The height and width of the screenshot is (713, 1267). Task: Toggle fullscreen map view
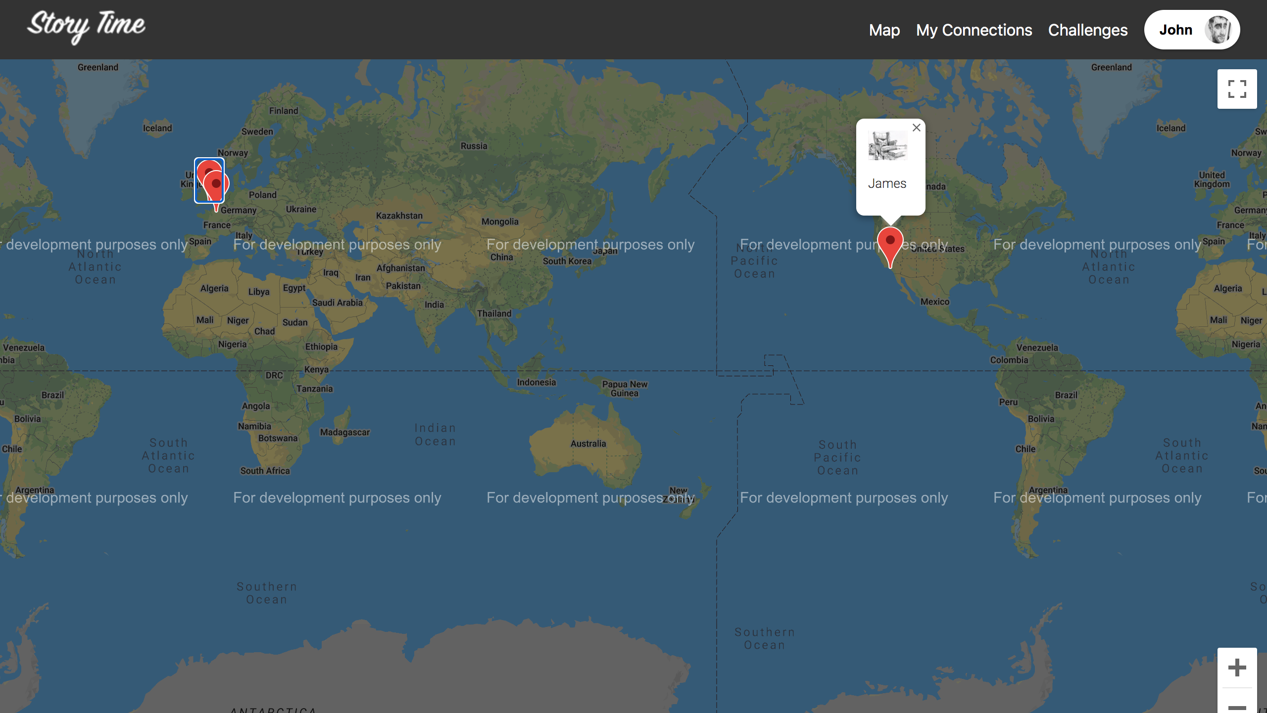pos(1237,89)
